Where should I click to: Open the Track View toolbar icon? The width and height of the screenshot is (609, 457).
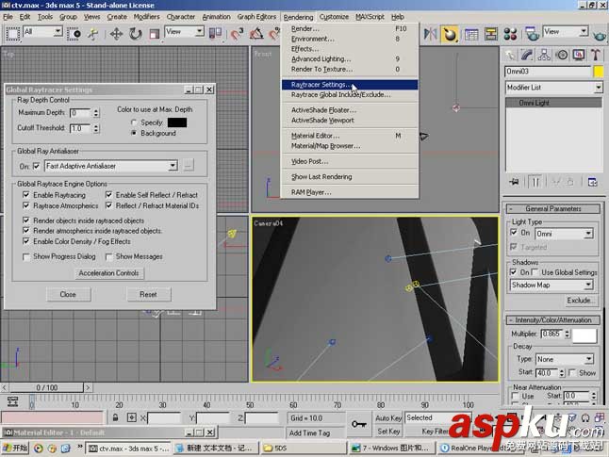pyautogui.click(x=471, y=34)
